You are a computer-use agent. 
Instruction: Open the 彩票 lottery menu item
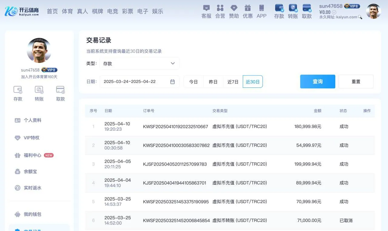[x=128, y=11]
